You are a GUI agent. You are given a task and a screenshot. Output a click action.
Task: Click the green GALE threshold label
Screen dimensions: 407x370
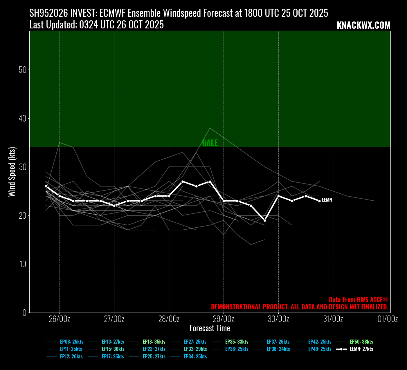[x=210, y=143]
